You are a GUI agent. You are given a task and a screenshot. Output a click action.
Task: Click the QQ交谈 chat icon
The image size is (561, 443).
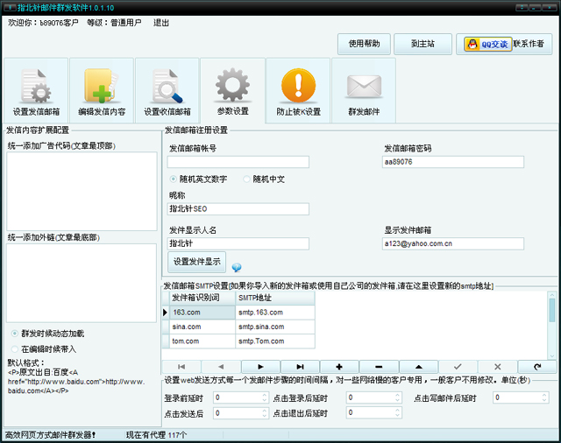pos(488,45)
